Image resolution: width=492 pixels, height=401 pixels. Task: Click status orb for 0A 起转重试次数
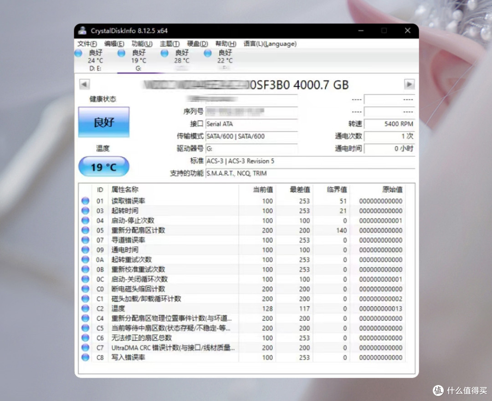pyautogui.click(x=85, y=259)
